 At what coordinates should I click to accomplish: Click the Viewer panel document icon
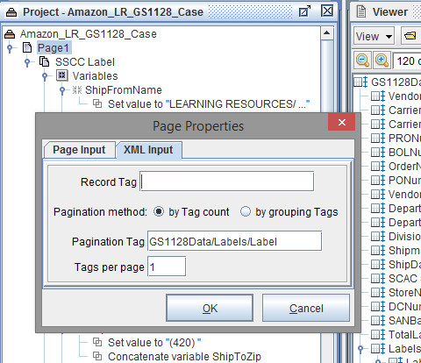pyautogui.click(x=361, y=12)
